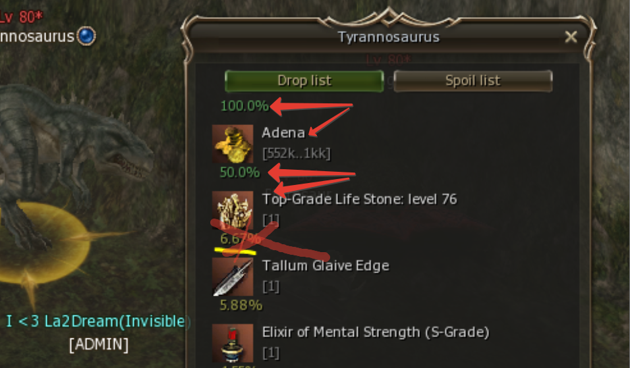Click the Adena gold coins icon
This screenshot has height=368, width=630.
pyautogui.click(x=233, y=144)
